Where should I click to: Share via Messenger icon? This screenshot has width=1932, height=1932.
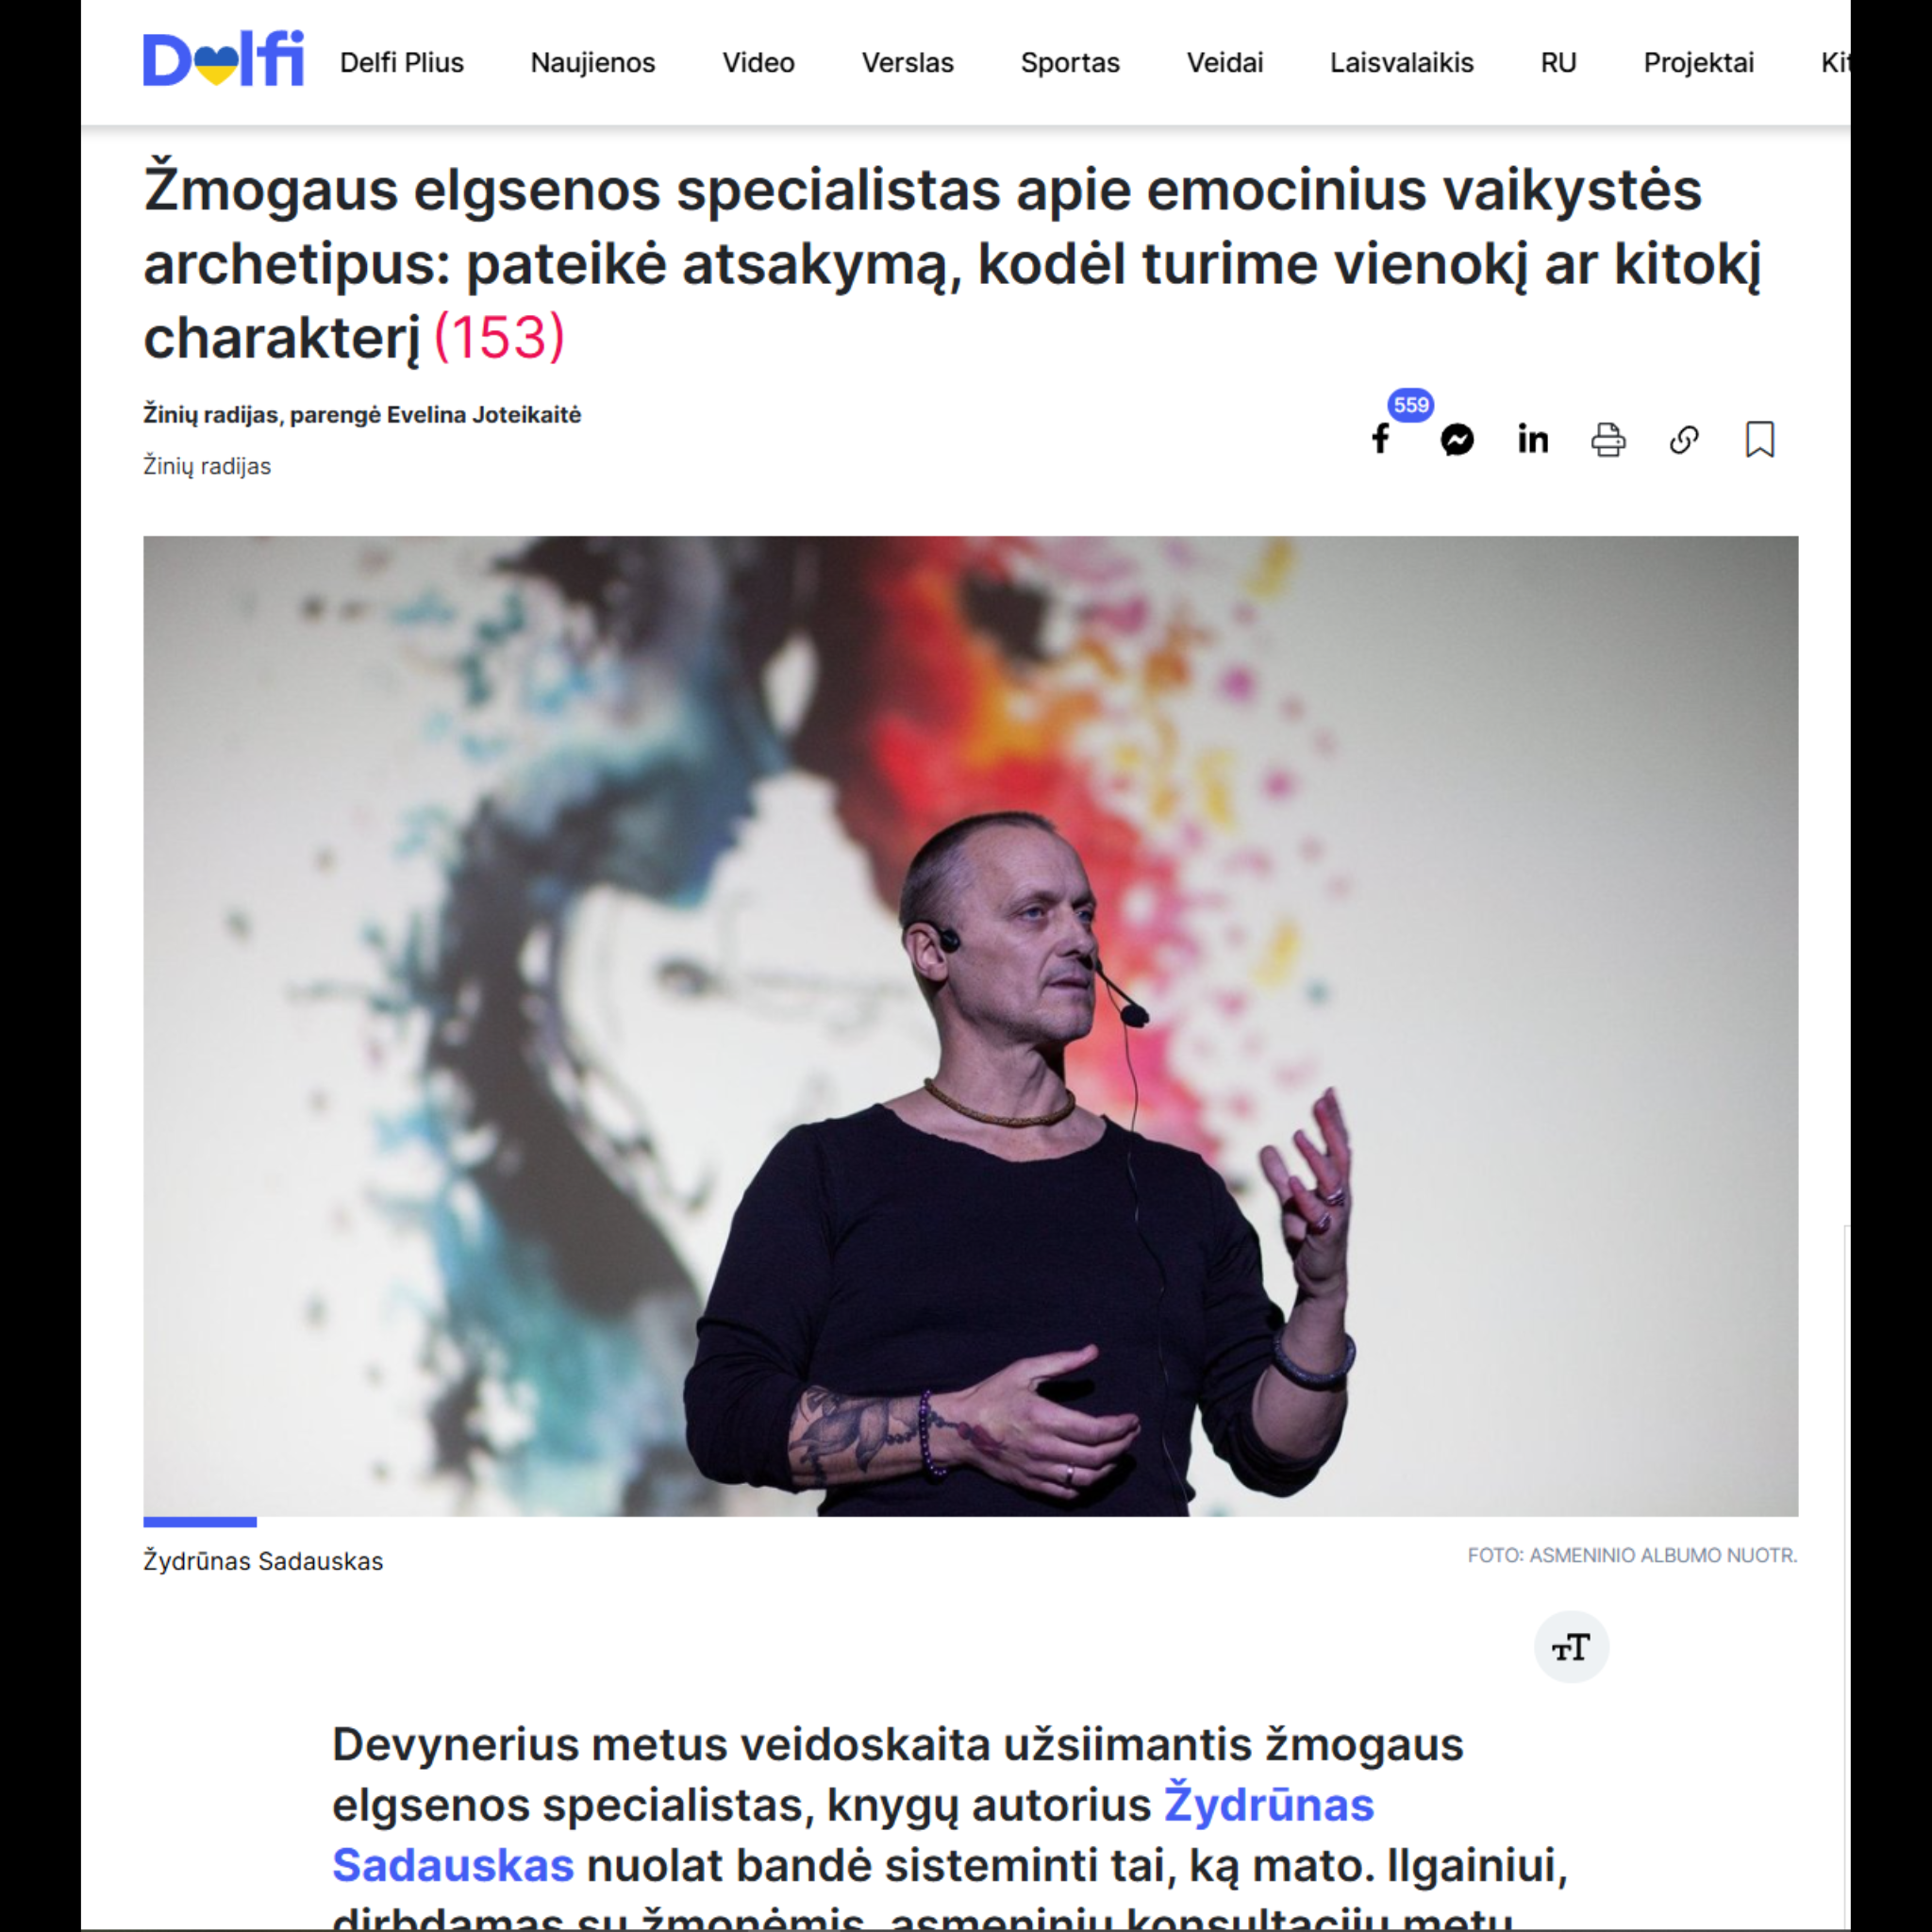(x=1457, y=439)
